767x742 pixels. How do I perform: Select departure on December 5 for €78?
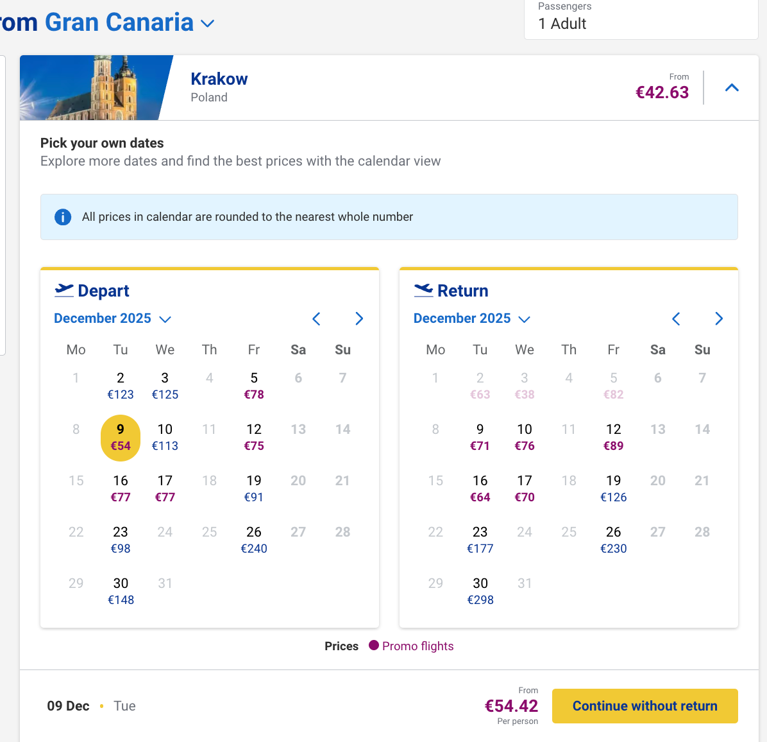click(x=254, y=386)
